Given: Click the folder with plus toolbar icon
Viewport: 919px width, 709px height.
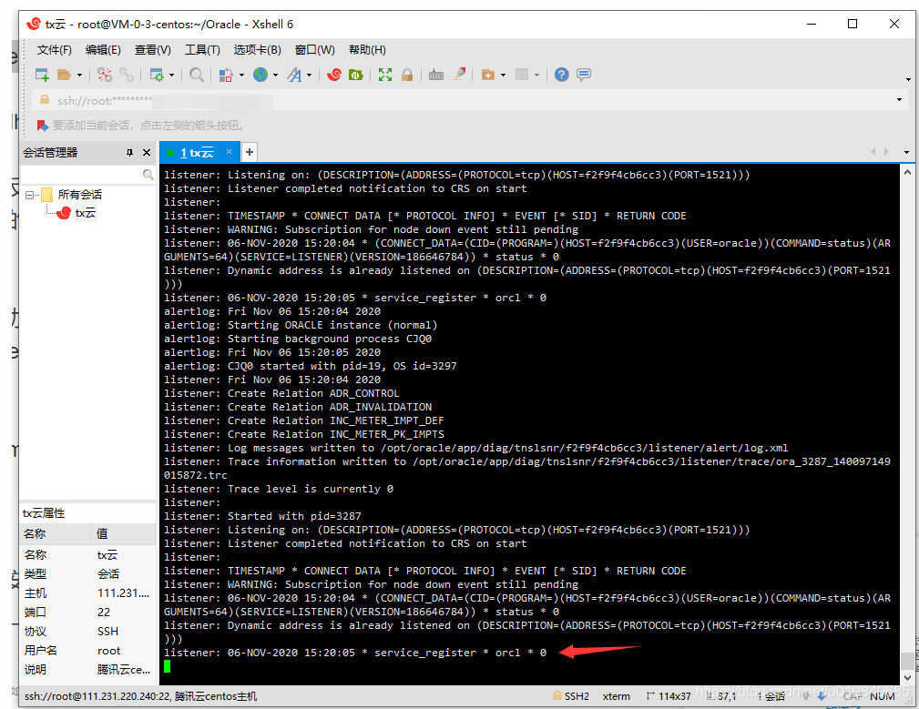Looking at the screenshot, I should pyautogui.click(x=487, y=75).
